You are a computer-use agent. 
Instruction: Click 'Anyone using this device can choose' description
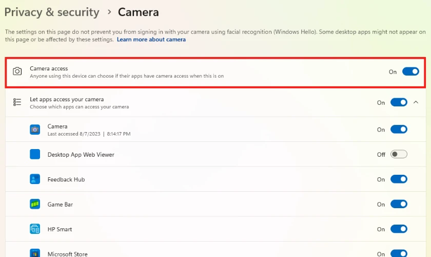(x=127, y=76)
